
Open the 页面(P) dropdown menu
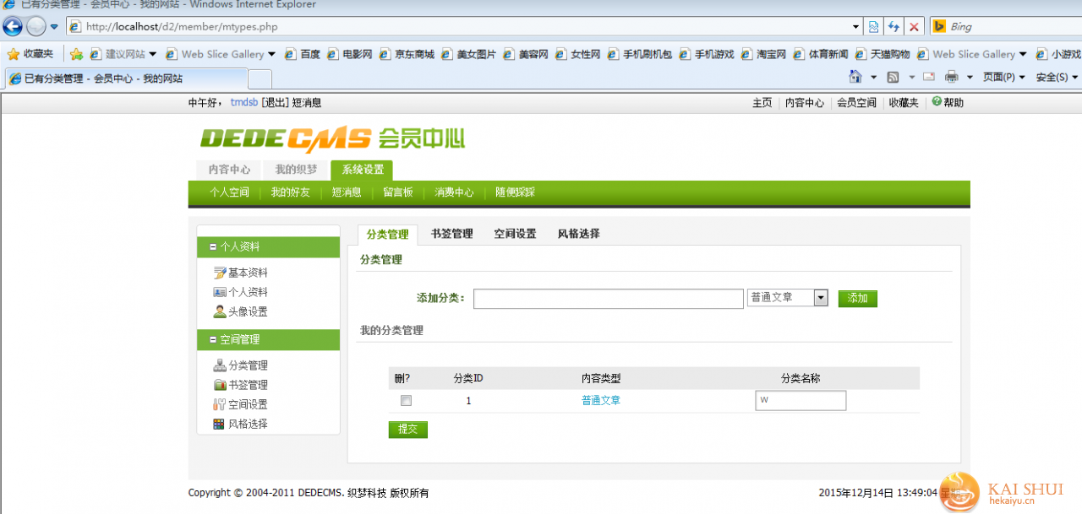1003,77
